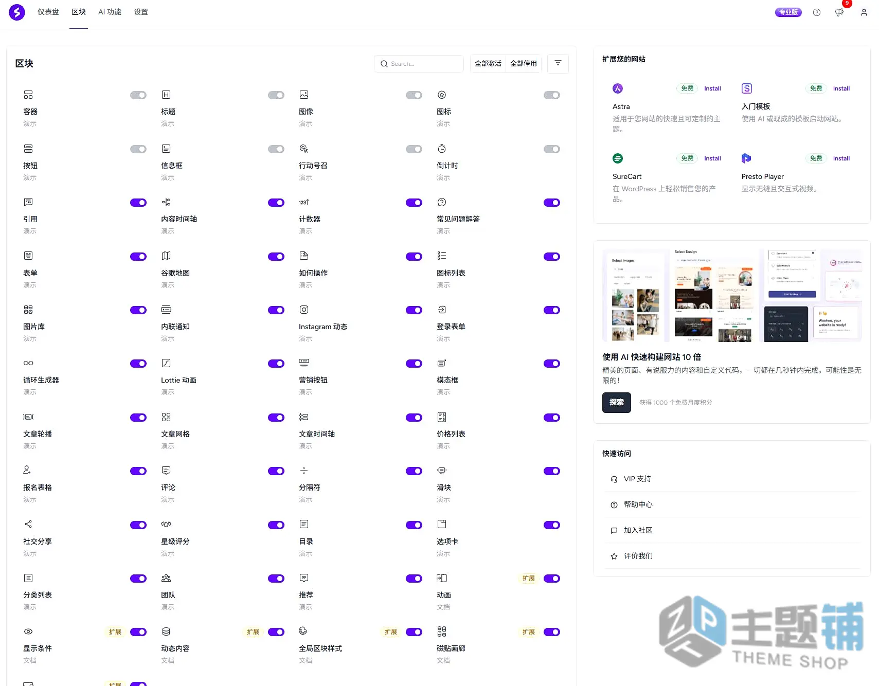This screenshot has height=686, width=879.
Task: Click the 谷歌地图 map block icon
Action: pos(166,256)
